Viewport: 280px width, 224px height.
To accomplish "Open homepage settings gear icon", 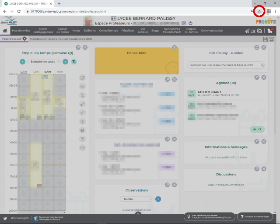I will [25, 39].
